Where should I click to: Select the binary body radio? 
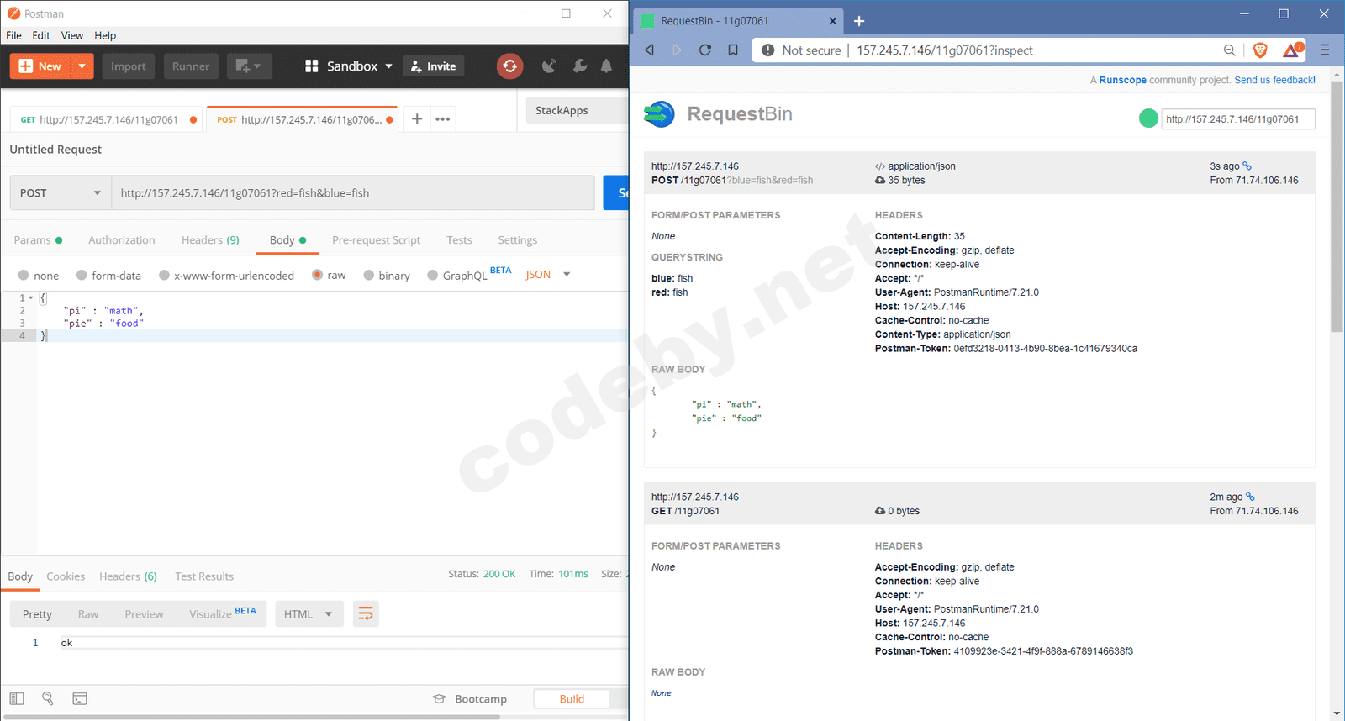click(368, 275)
